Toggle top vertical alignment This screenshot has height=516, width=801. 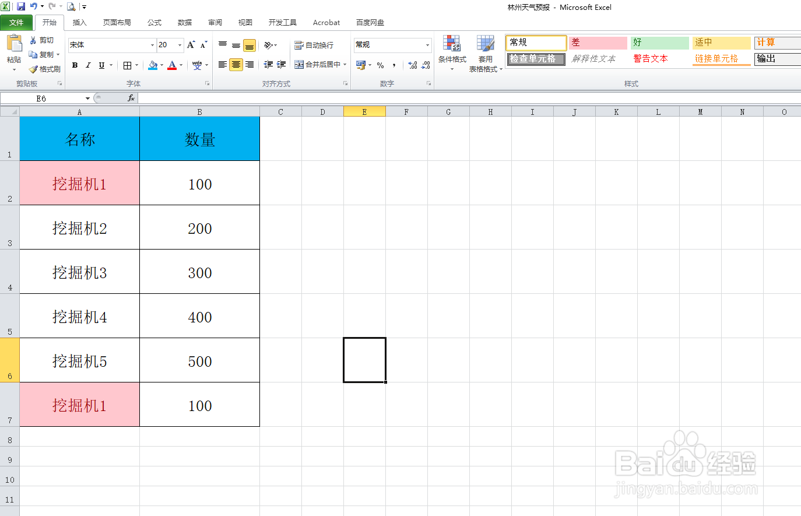point(223,45)
